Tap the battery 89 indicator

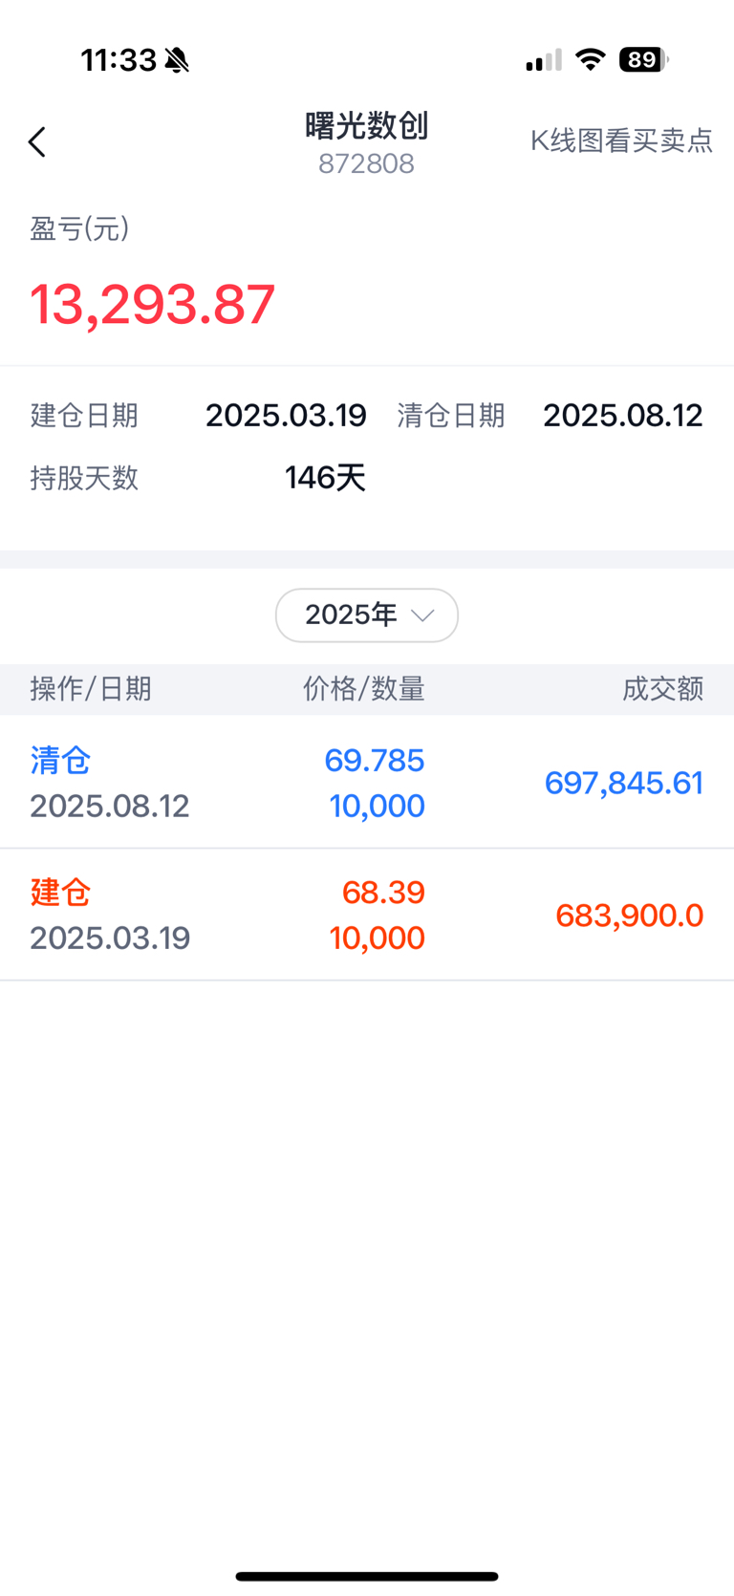point(643,60)
